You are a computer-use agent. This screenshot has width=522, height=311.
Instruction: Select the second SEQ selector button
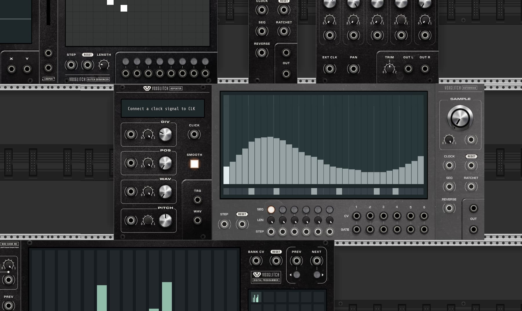pos(283,210)
